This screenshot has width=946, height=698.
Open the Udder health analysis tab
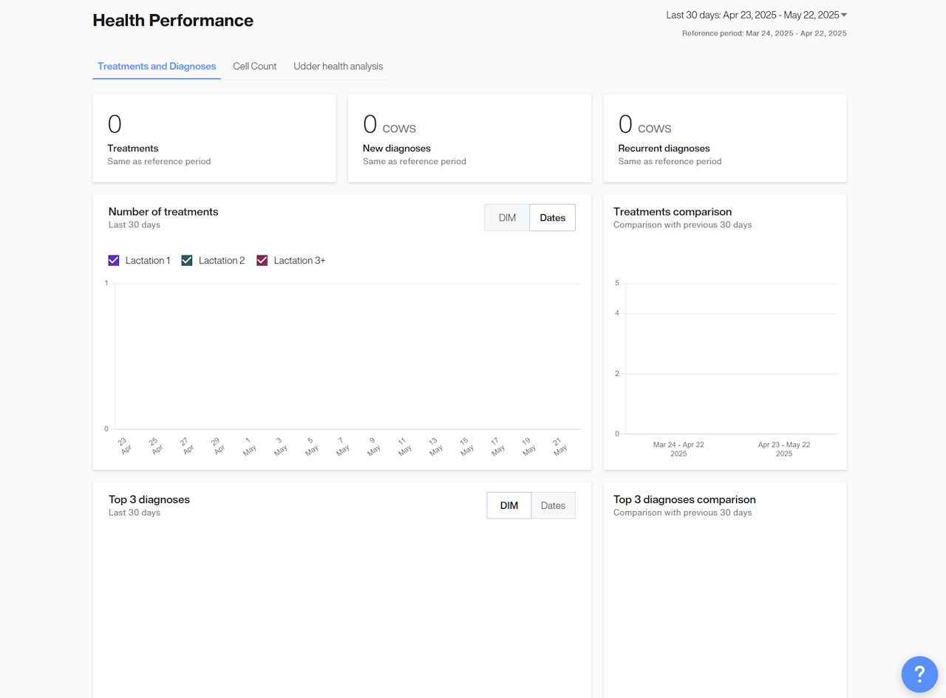point(338,66)
